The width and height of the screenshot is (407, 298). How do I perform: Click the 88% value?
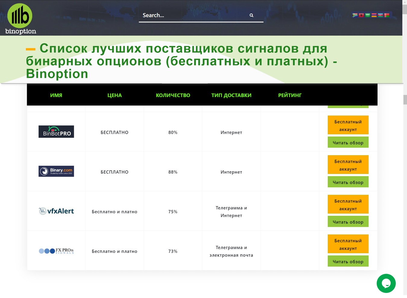[x=173, y=172]
